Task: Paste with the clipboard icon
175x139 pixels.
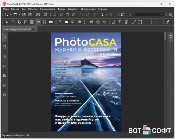Action: click(67, 14)
